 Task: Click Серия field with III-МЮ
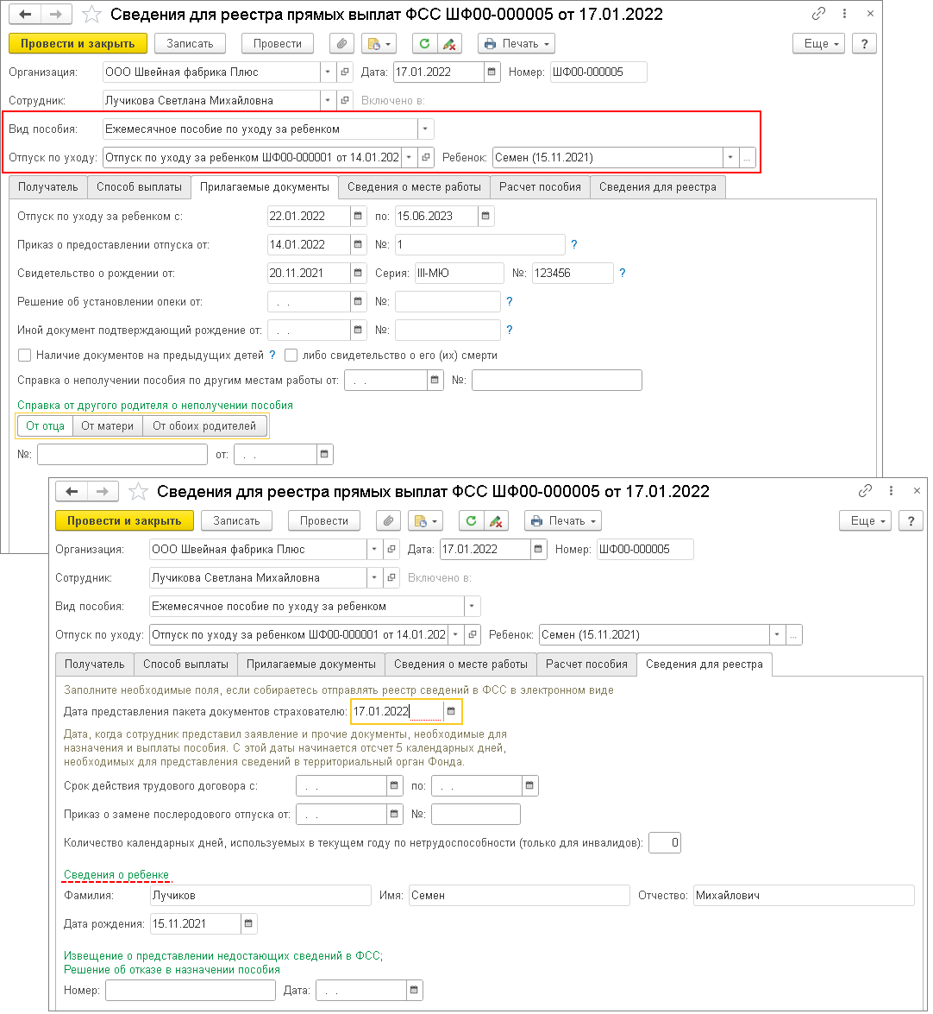pos(459,273)
